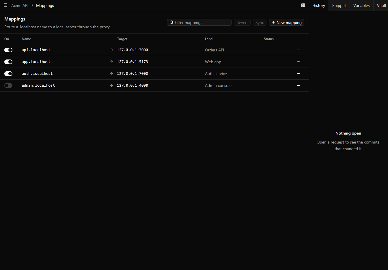Open more options for app.localhost
Screen dimensions: 388x270
(299, 62)
